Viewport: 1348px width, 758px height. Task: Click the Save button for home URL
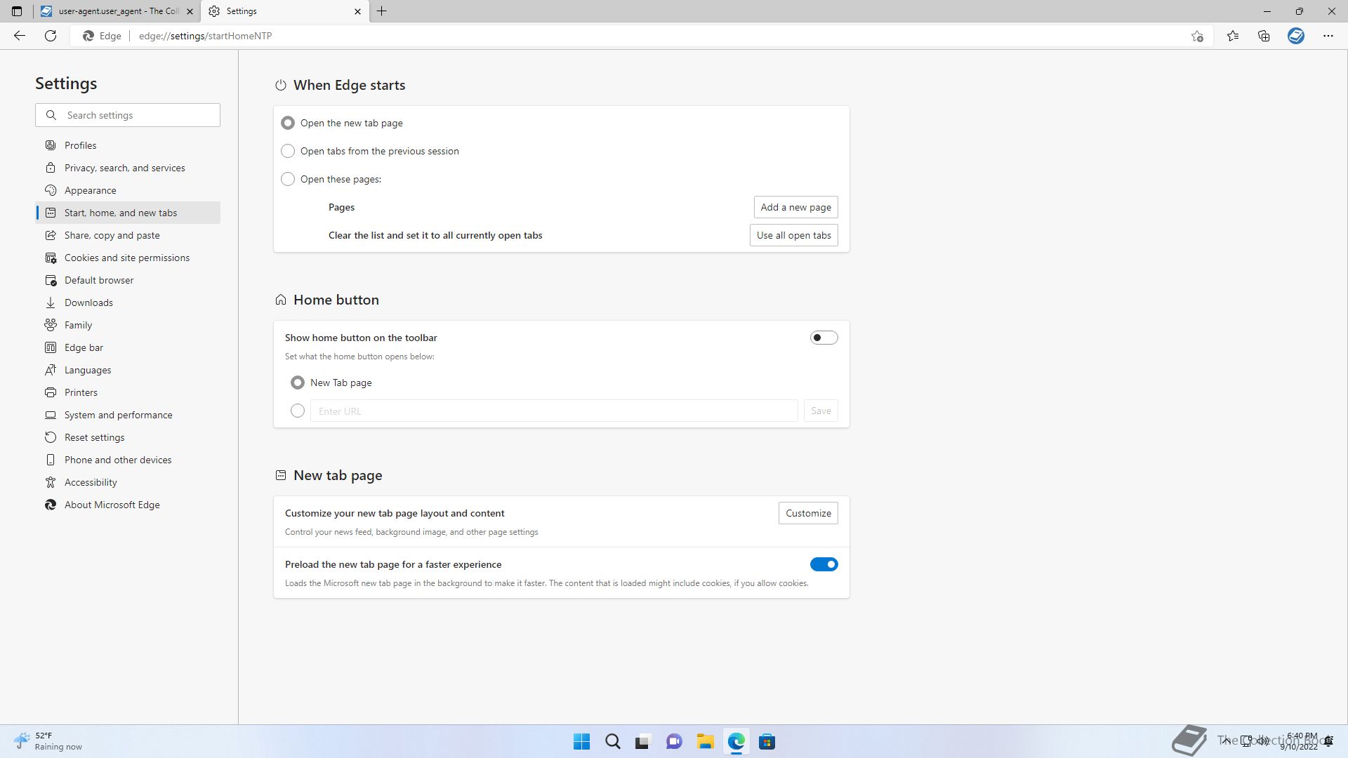821,411
